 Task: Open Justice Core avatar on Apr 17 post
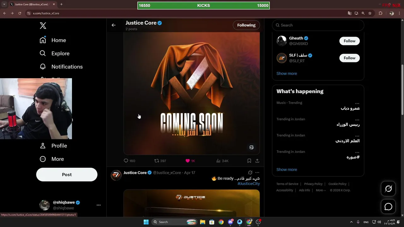pos(116,175)
